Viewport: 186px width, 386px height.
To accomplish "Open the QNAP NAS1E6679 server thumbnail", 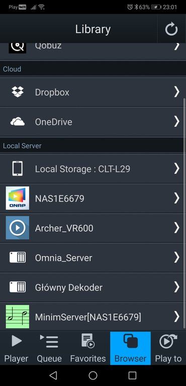I will [x=18, y=198].
